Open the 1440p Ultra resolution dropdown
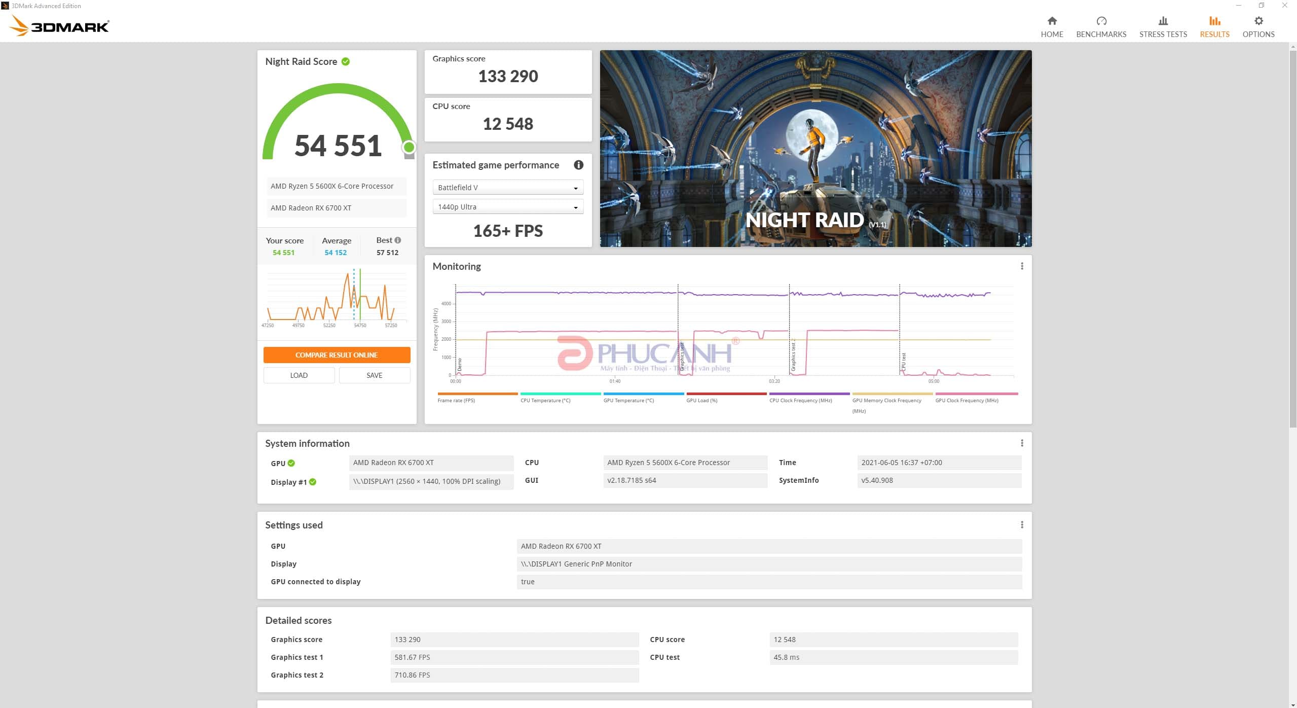Image resolution: width=1297 pixels, height=708 pixels. [x=508, y=207]
